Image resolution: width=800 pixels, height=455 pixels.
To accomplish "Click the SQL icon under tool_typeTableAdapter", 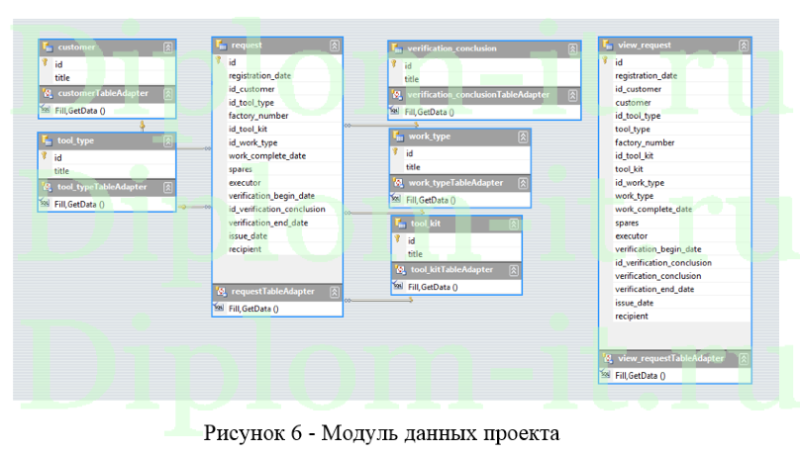I will (x=45, y=204).
